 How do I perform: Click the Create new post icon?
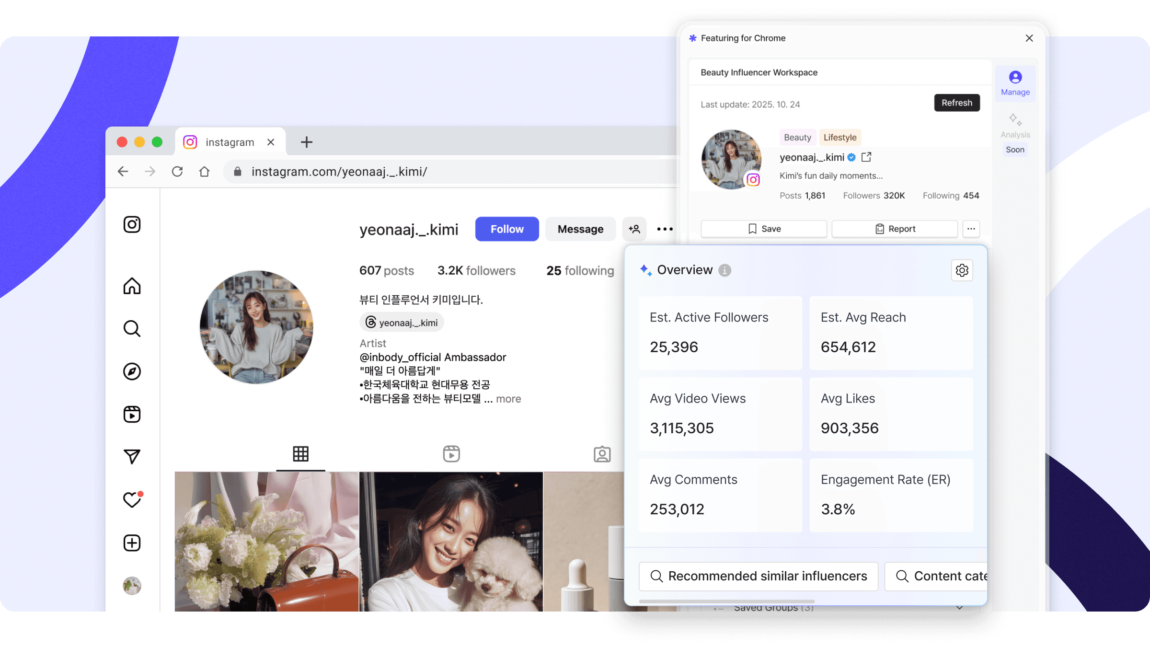tap(132, 543)
